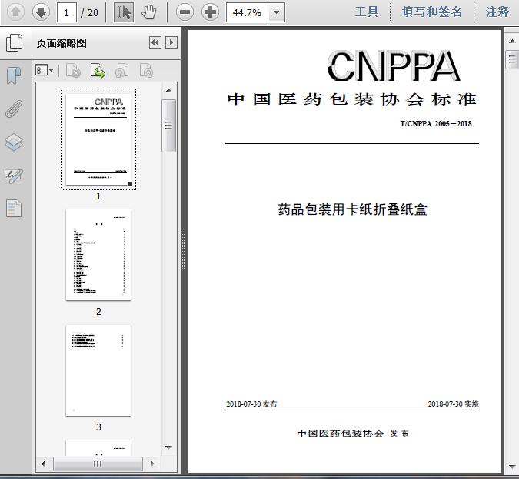Click the 中国医药包装协会标准 heading
The height and width of the screenshot is (479, 519).
pos(352,99)
